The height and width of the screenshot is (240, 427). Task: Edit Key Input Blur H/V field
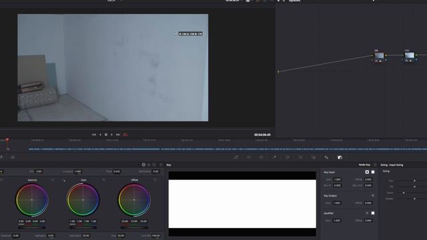(368, 185)
